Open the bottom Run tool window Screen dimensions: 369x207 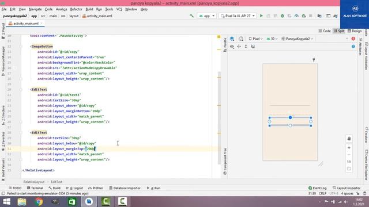click(153, 188)
